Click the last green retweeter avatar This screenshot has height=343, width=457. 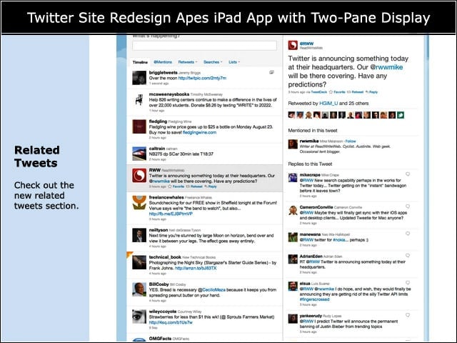[x=401, y=115]
